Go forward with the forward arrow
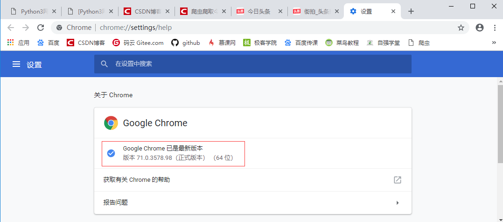 tap(26, 28)
